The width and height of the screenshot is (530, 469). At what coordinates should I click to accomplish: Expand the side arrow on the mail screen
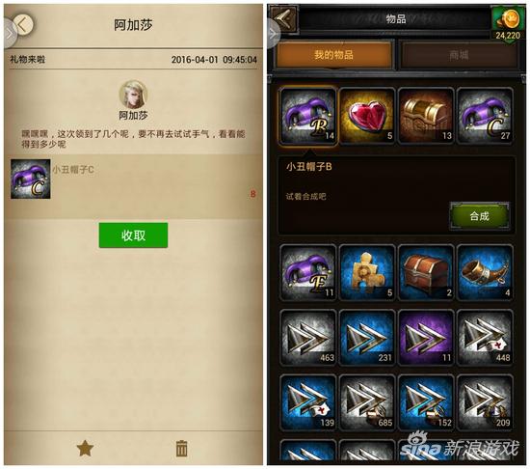point(10,33)
